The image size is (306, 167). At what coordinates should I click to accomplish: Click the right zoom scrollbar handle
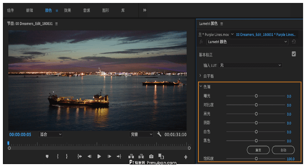(189, 148)
